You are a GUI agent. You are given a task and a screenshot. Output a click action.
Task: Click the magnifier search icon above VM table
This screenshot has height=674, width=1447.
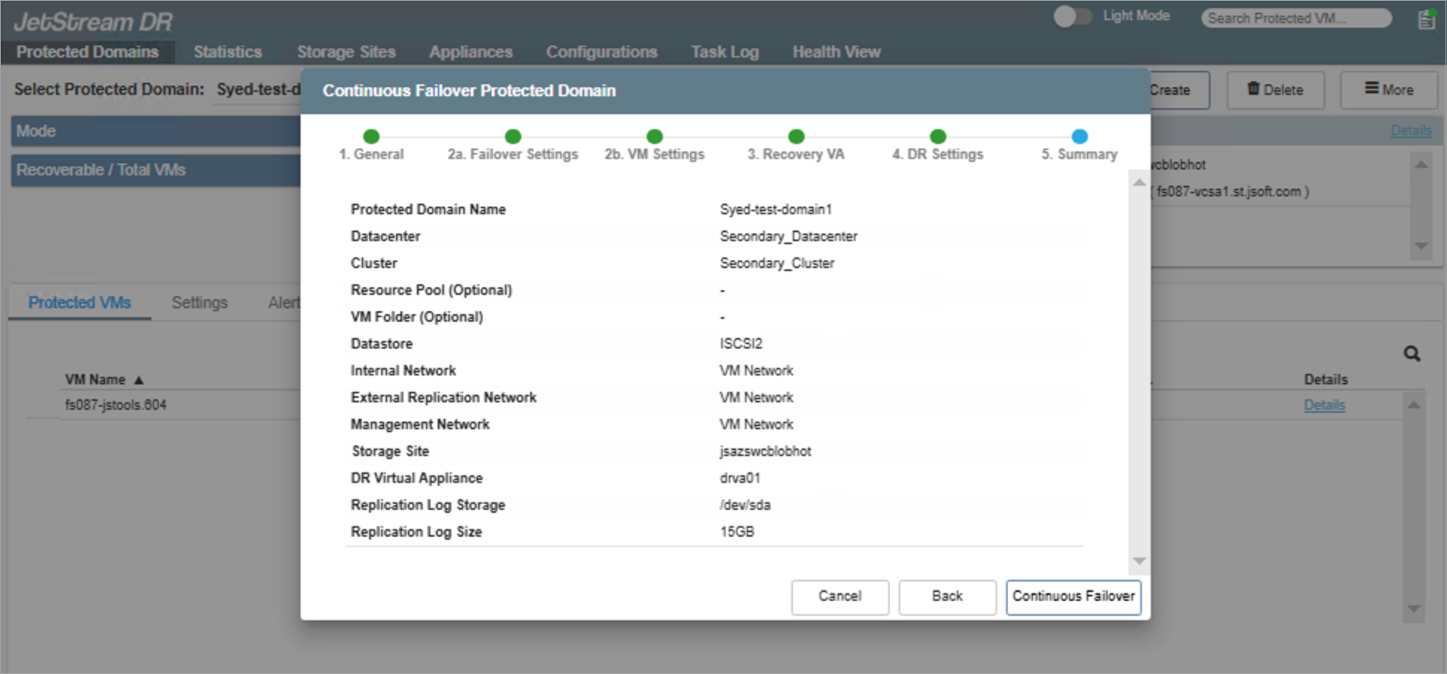click(x=1411, y=354)
